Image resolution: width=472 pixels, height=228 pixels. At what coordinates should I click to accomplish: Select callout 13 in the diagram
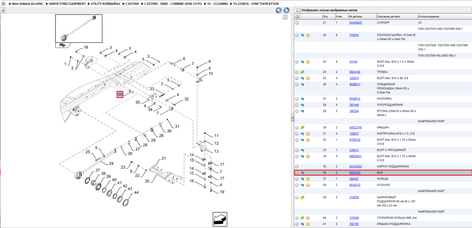tap(217, 151)
